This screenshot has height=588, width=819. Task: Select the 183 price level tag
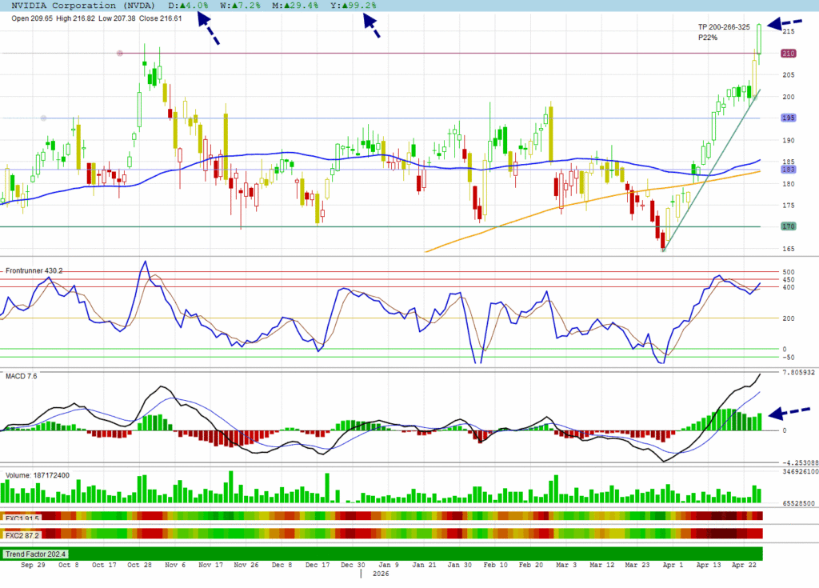pyautogui.click(x=788, y=170)
